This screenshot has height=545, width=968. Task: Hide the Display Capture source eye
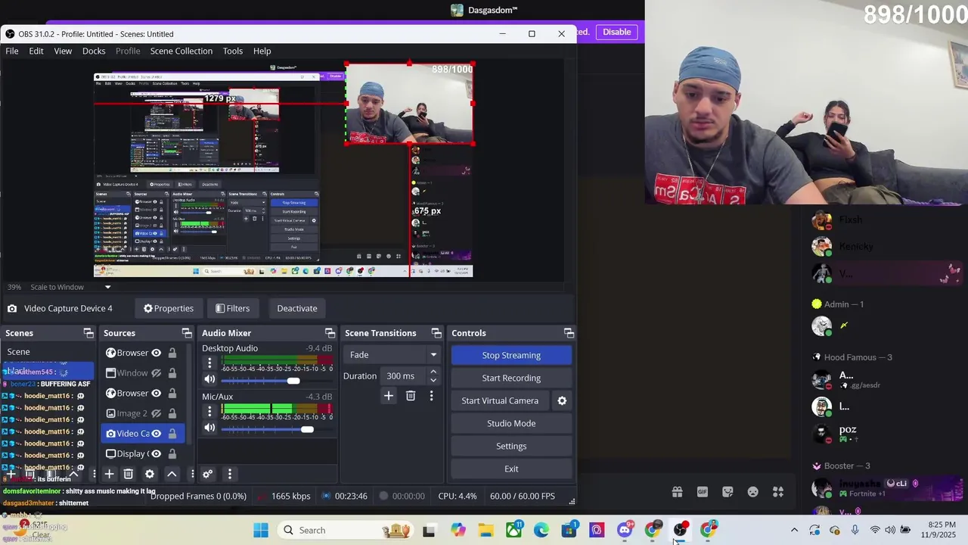[156, 453]
